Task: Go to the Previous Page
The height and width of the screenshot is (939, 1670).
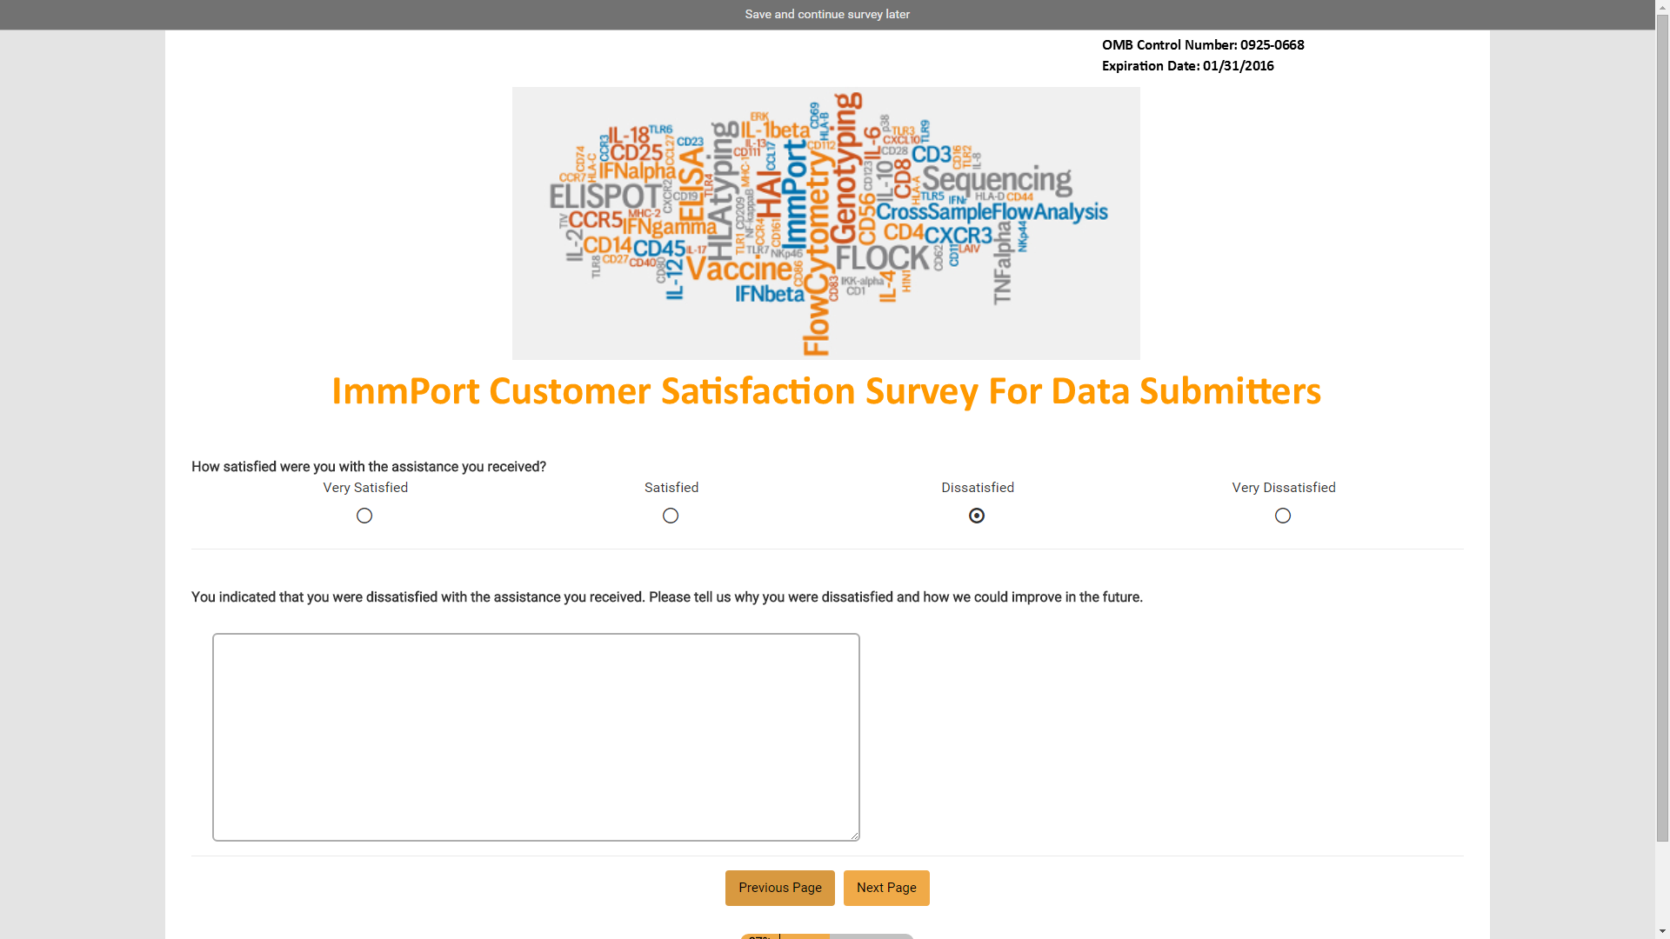Action: click(780, 888)
